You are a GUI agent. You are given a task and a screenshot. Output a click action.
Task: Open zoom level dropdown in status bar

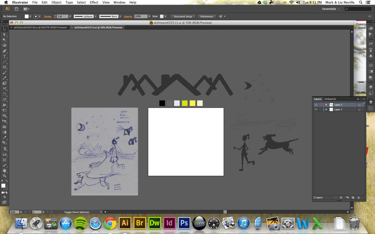[x=21, y=212]
